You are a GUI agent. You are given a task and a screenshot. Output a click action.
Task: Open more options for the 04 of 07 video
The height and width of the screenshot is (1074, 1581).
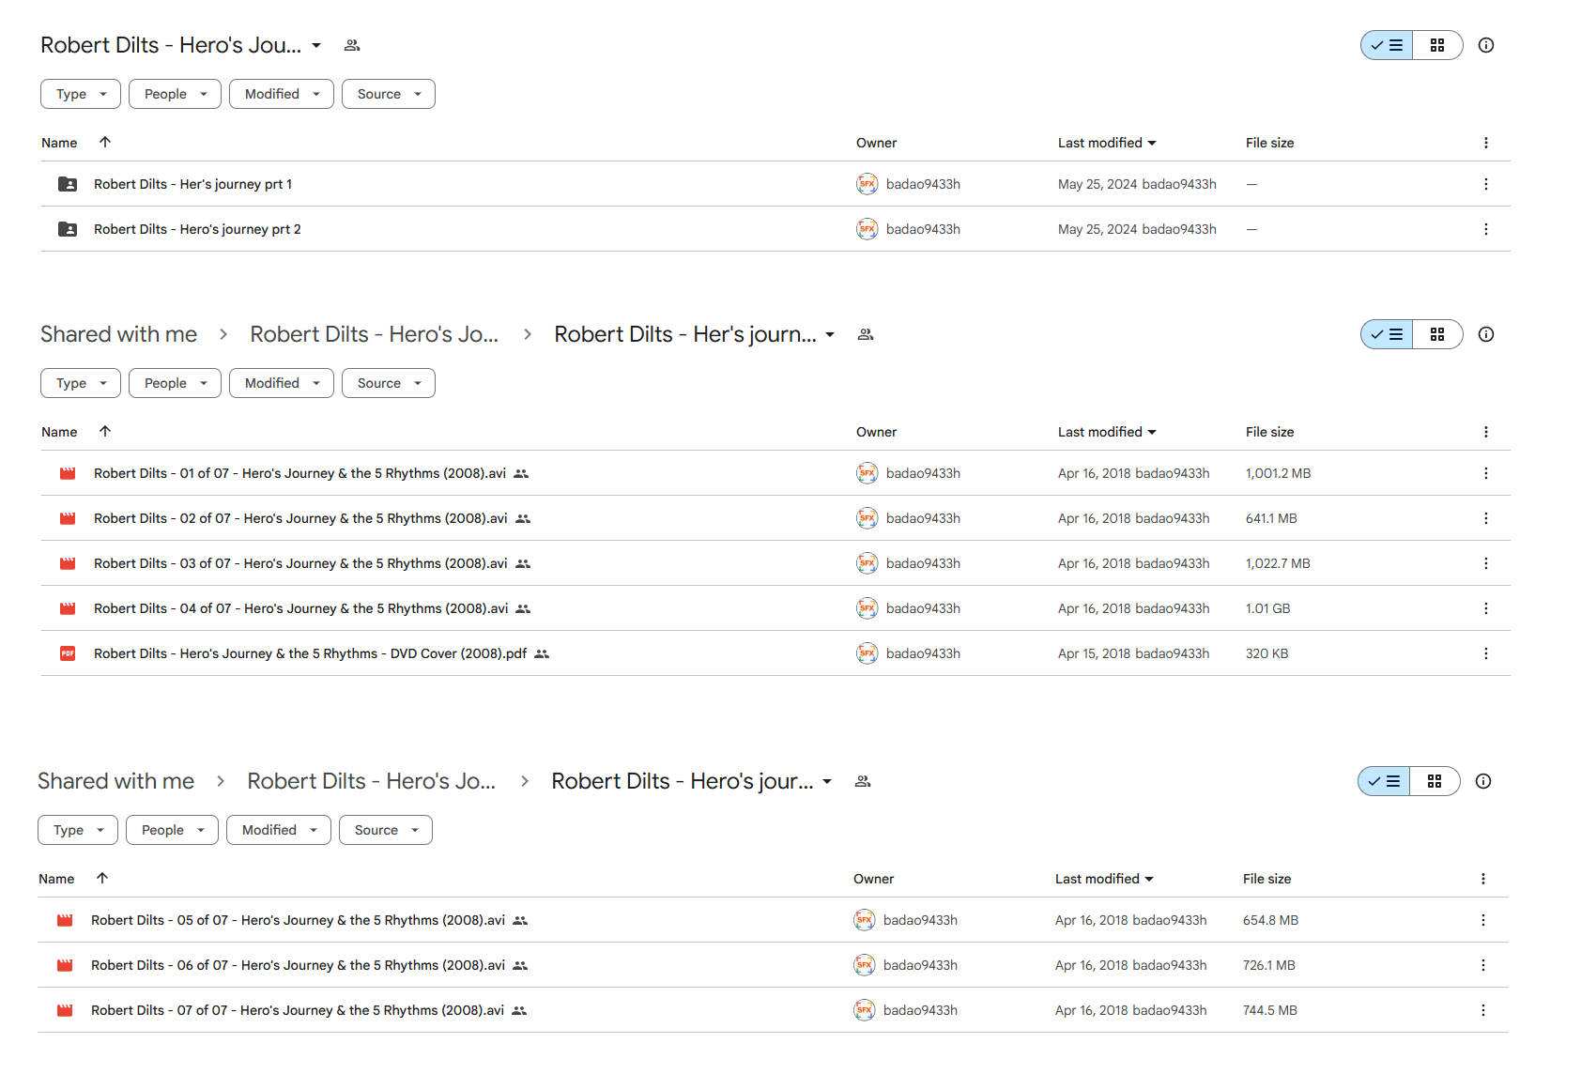tap(1486, 608)
